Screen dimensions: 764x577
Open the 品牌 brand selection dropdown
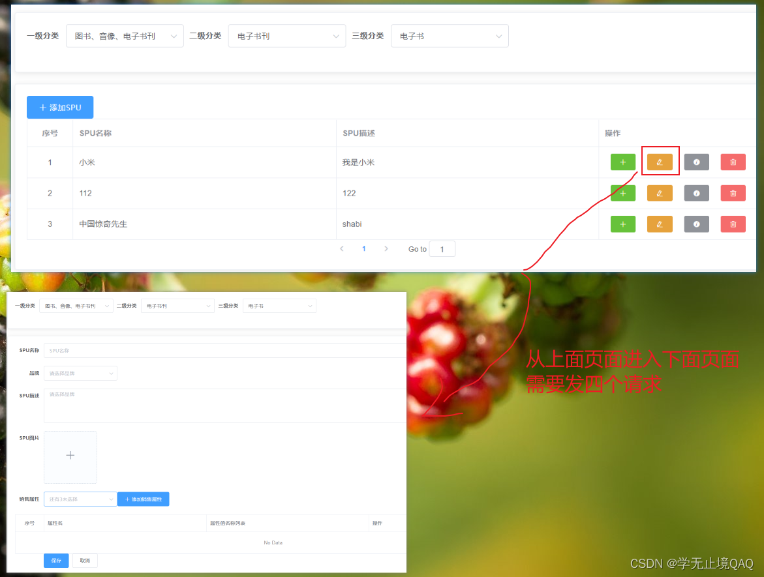(x=80, y=373)
